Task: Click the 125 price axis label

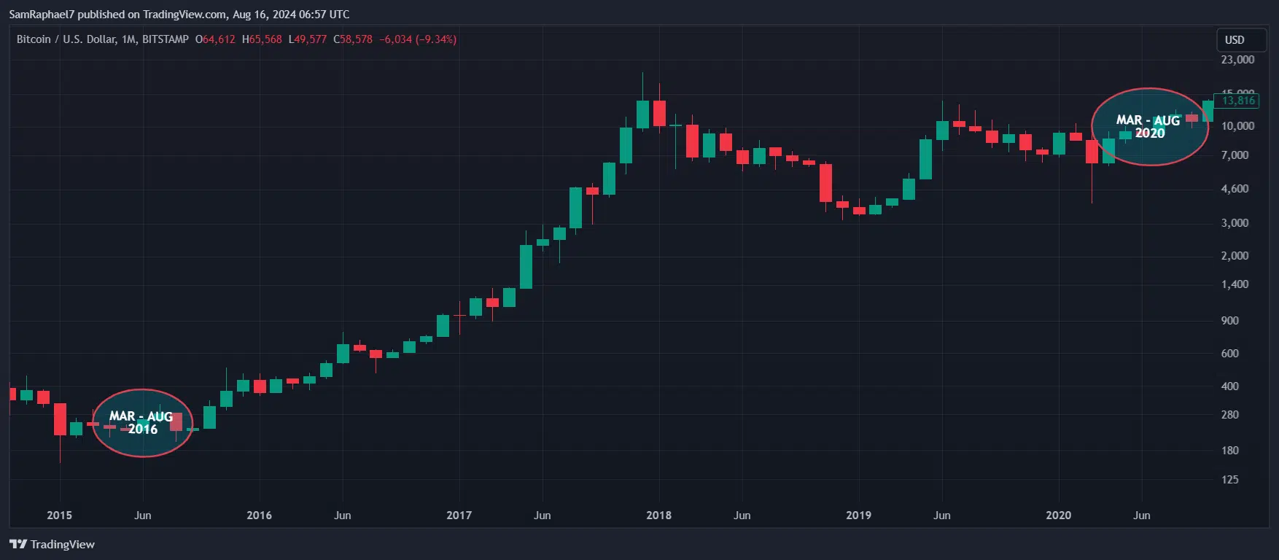Action: pos(1229,480)
